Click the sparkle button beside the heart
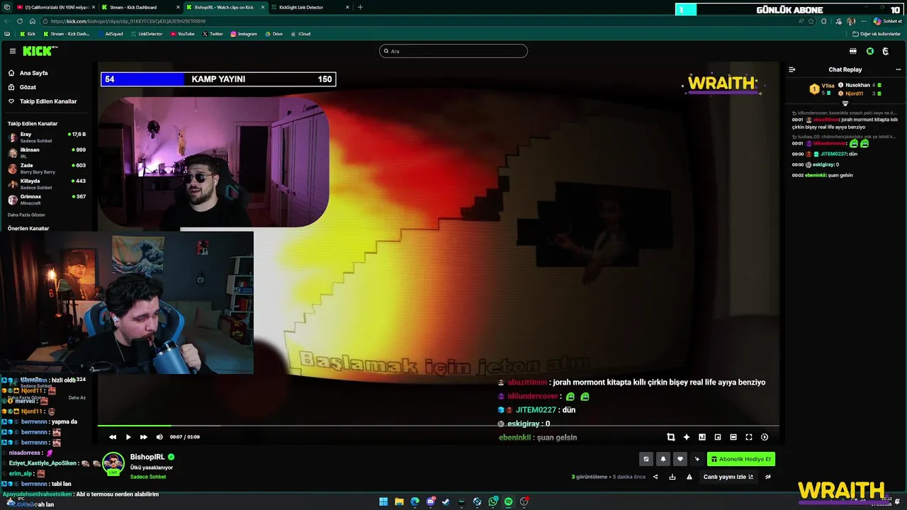 point(697,459)
